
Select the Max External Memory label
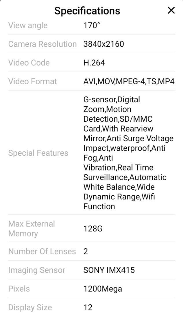point(32,229)
